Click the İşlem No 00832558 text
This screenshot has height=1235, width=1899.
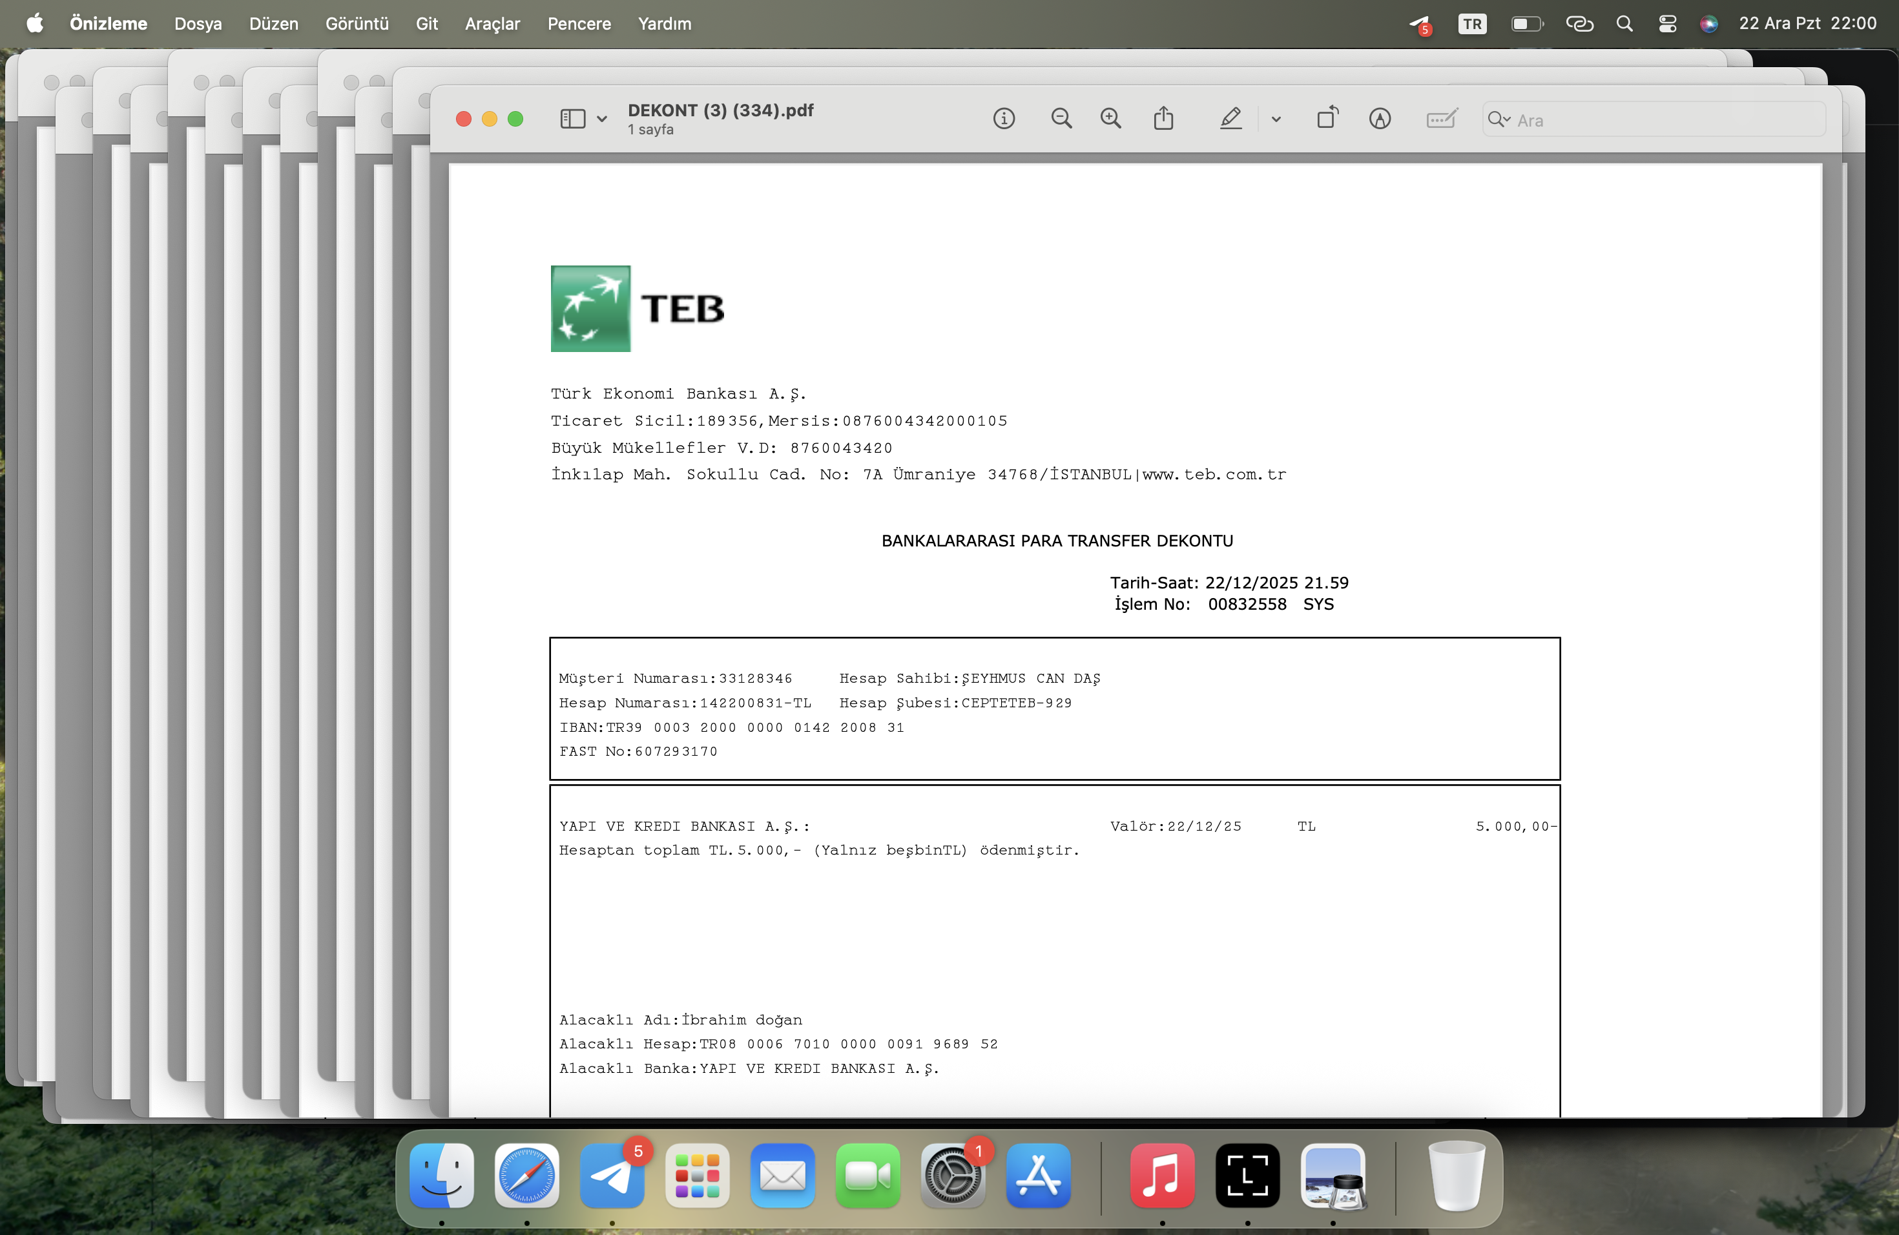1224,604
